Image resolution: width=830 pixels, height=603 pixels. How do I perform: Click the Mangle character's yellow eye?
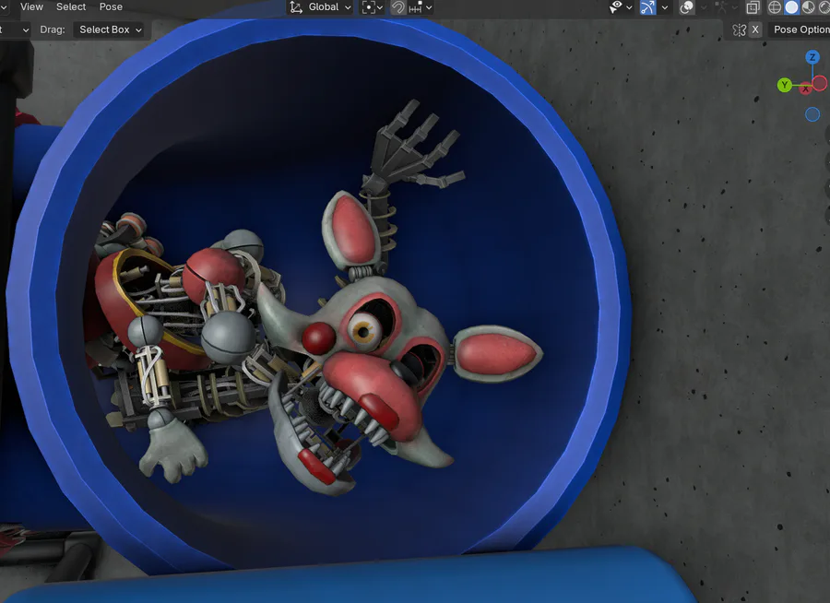pos(364,330)
